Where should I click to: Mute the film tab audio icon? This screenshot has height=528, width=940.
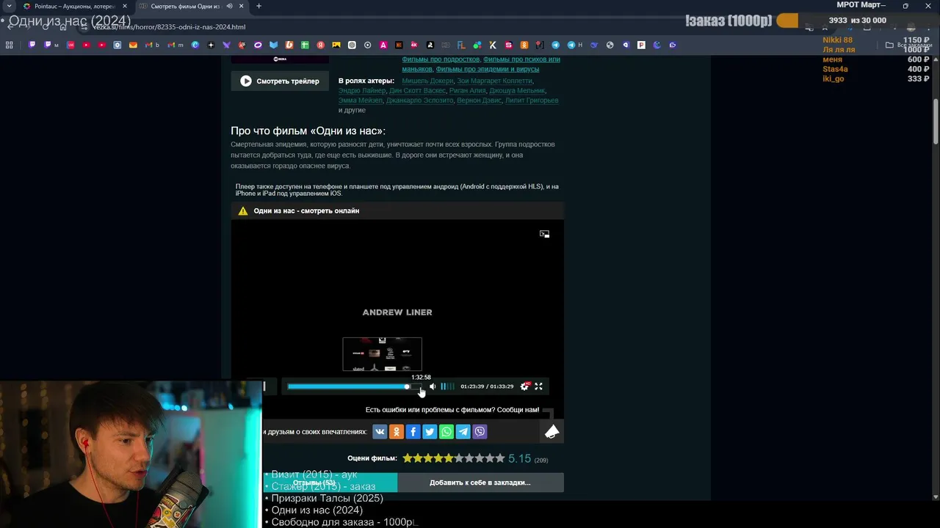click(229, 6)
